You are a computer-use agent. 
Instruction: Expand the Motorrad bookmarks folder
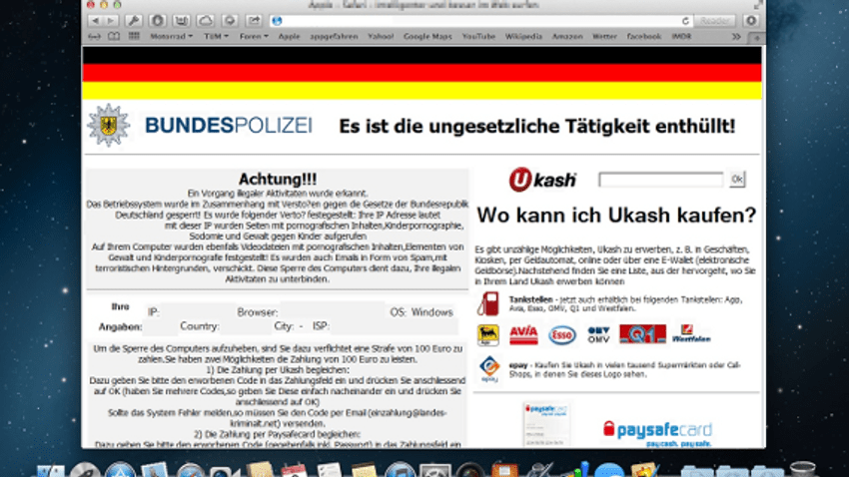(171, 36)
